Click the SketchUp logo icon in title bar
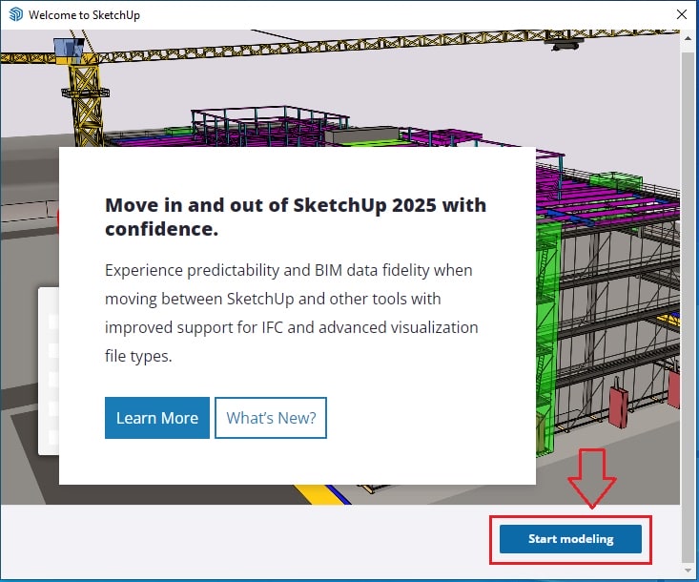699x582 pixels. click(x=15, y=14)
